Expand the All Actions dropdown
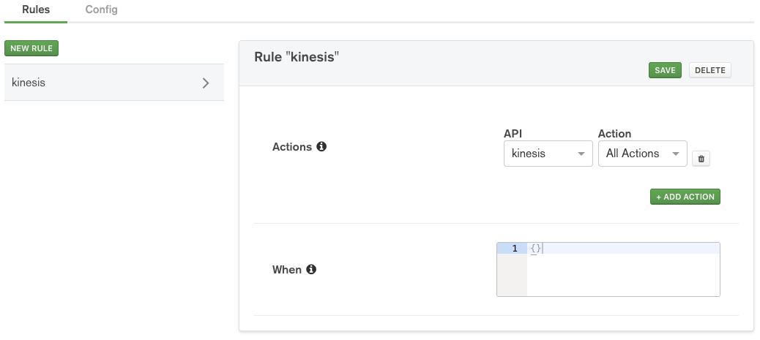The height and width of the screenshot is (340, 760). 642,154
